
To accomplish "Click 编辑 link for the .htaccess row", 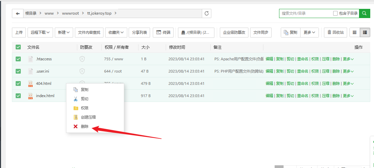I will coord(269,59).
